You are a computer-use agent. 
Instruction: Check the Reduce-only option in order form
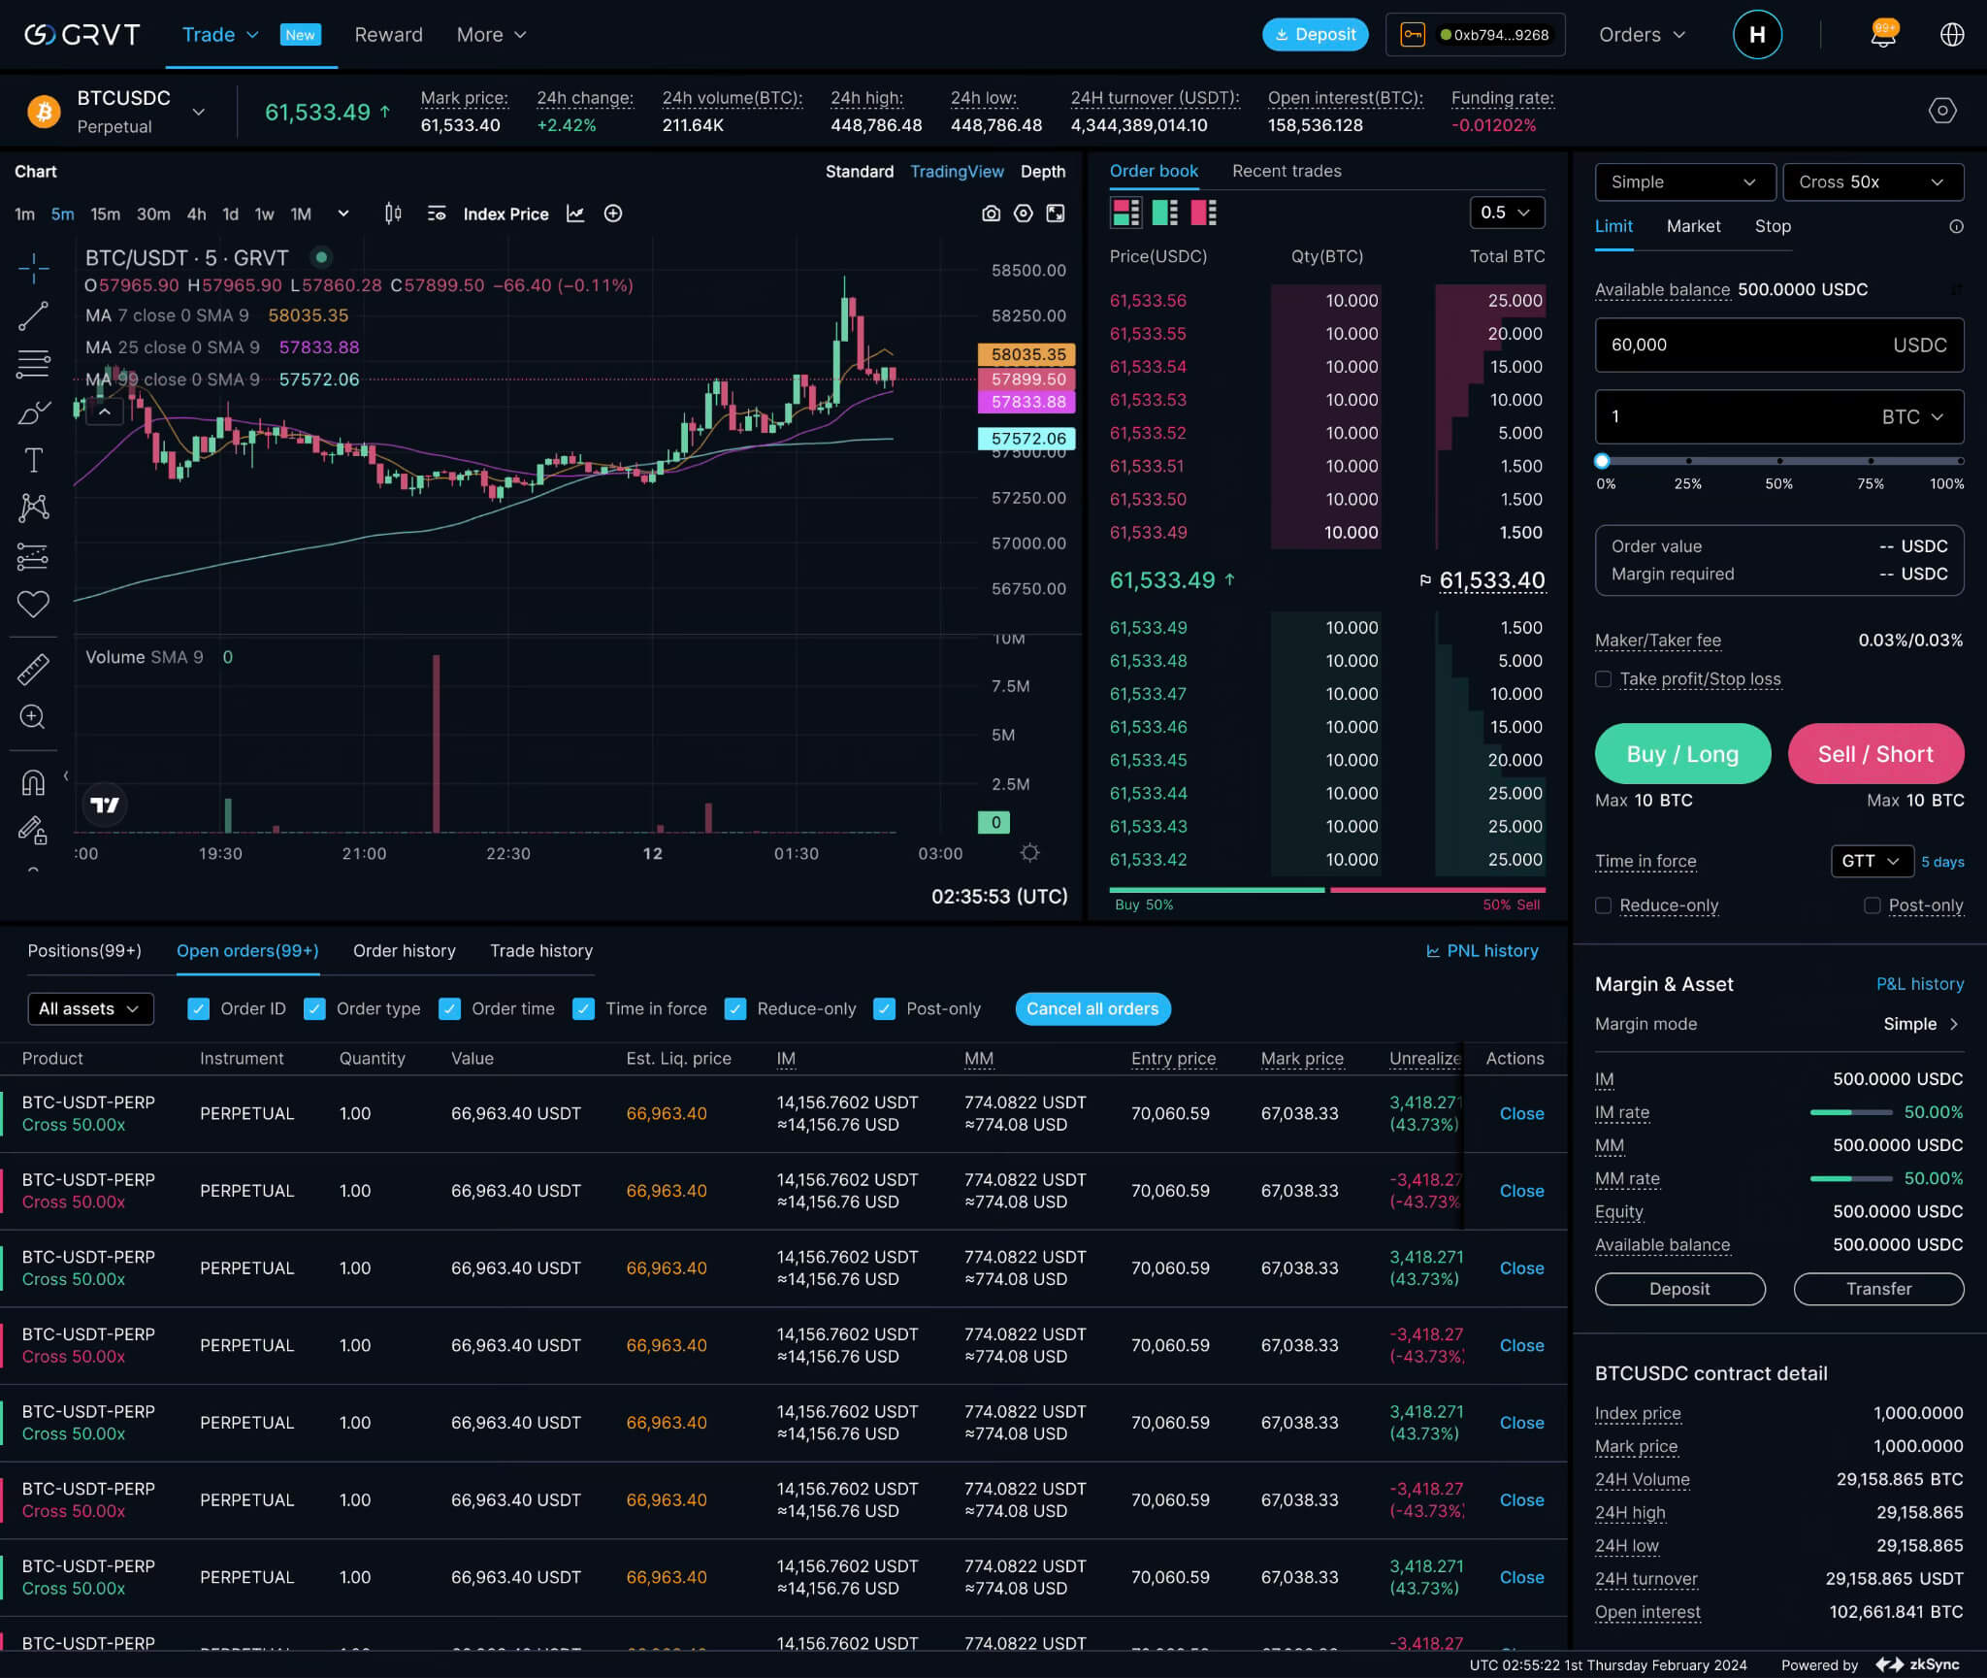coord(1604,905)
